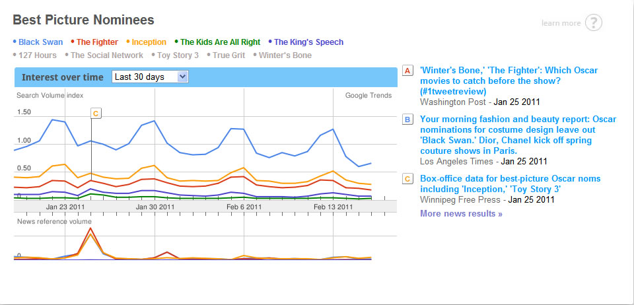Toggle The Fighter series

tap(96, 42)
